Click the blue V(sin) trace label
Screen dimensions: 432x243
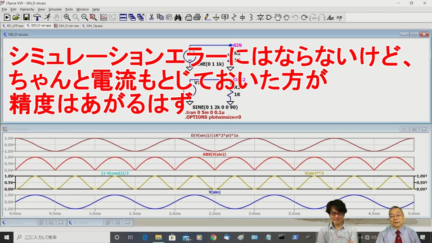tap(214, 192)
